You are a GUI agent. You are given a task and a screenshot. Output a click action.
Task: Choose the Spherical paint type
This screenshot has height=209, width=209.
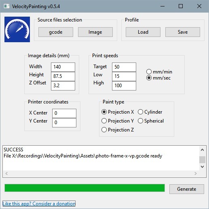(151, 121)
